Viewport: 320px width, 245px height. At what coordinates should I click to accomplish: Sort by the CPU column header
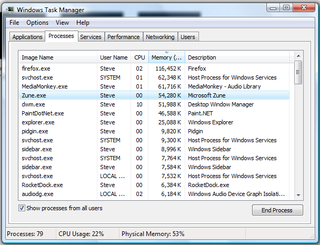(x=139, y=57)
